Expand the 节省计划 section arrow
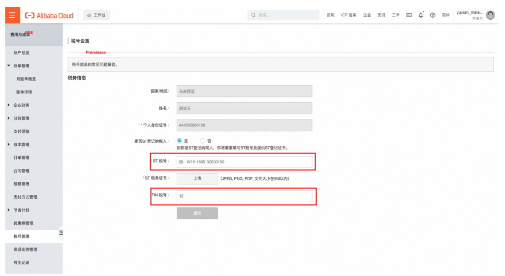The width and height of the screenshot is (505, 276). coord(9,210)
